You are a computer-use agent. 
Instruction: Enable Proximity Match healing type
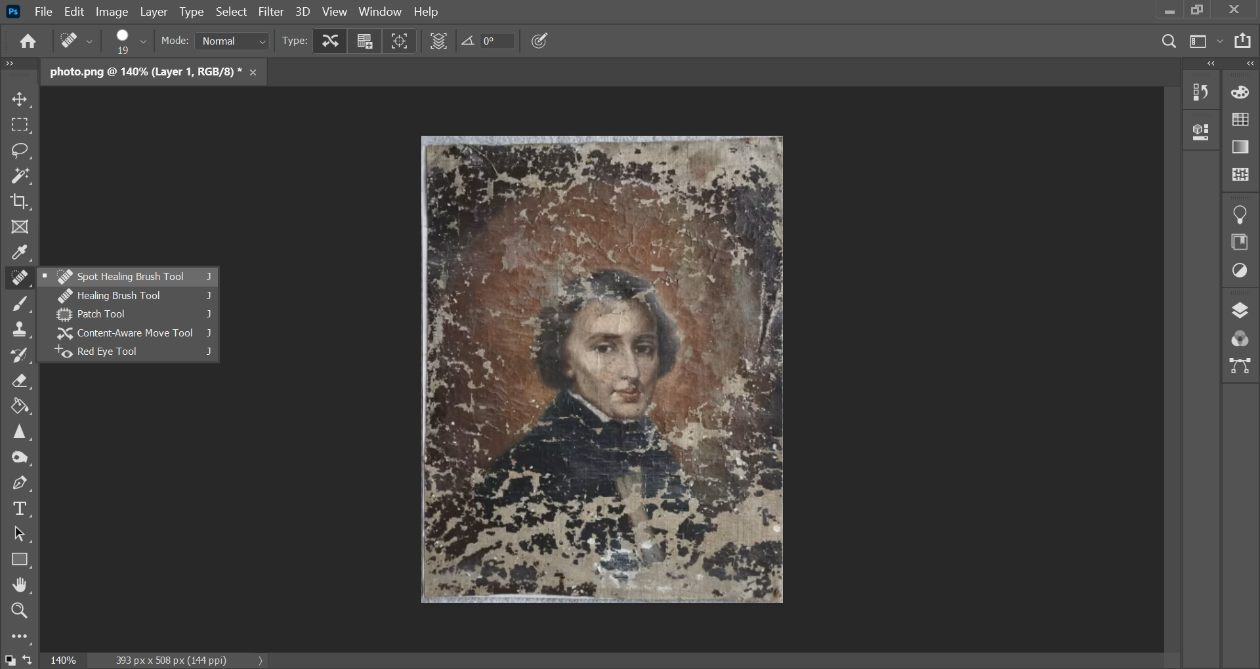point(400,41)
